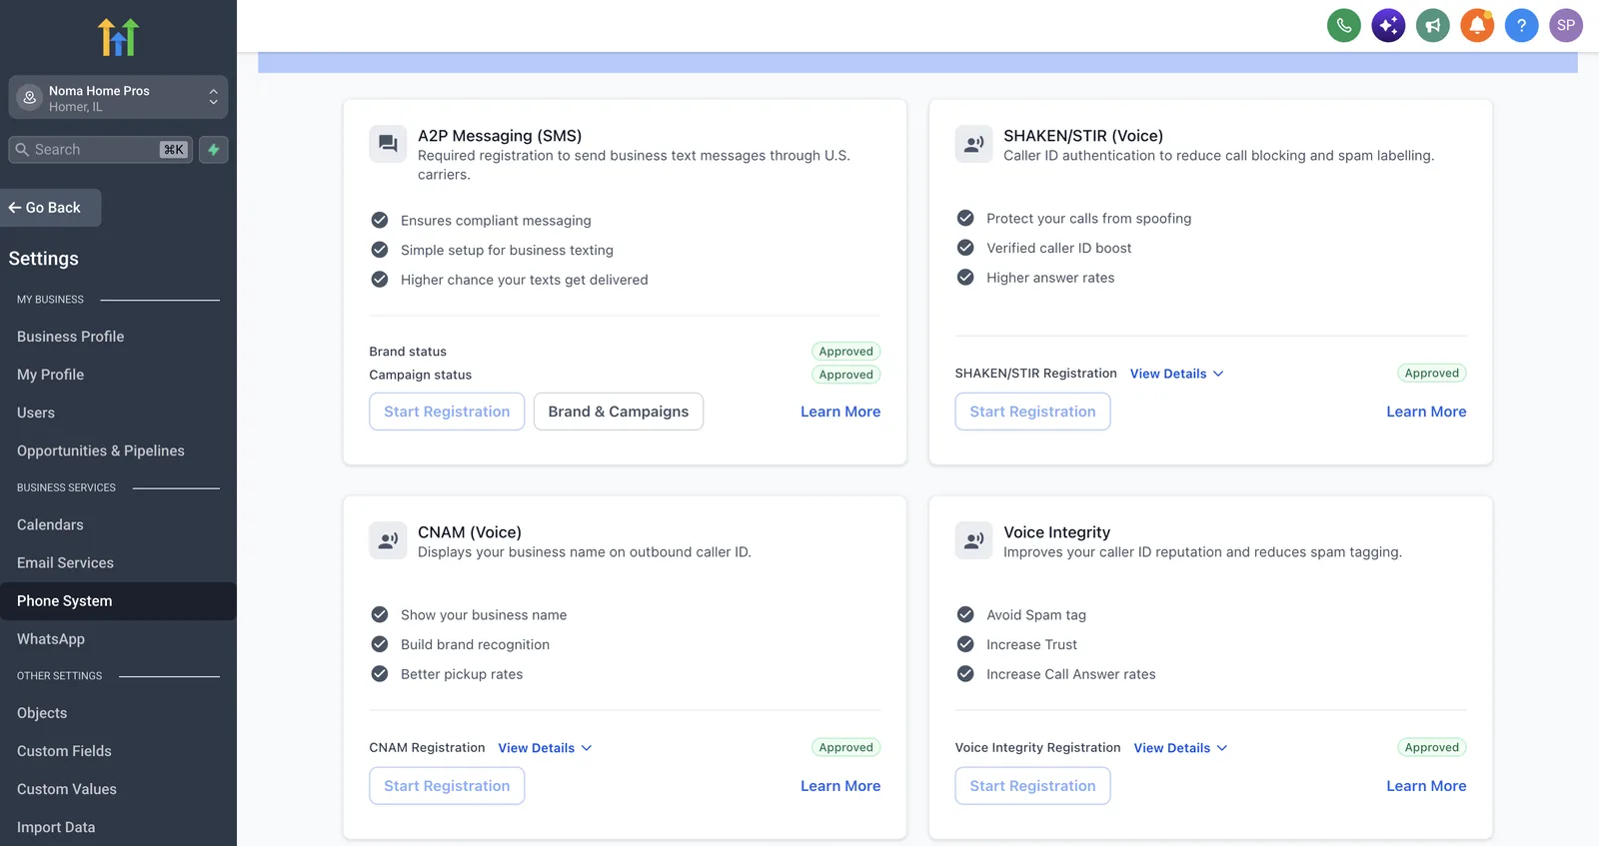Click the megaphone announcements icon

click(x=1433, y=25)
